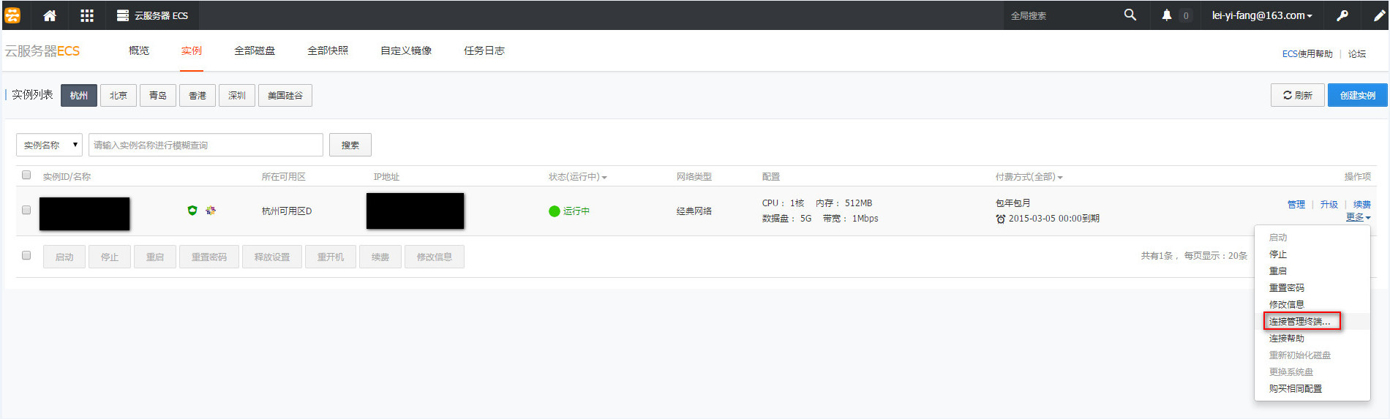Click the 刷新 refresh button

pos(1297,95)
